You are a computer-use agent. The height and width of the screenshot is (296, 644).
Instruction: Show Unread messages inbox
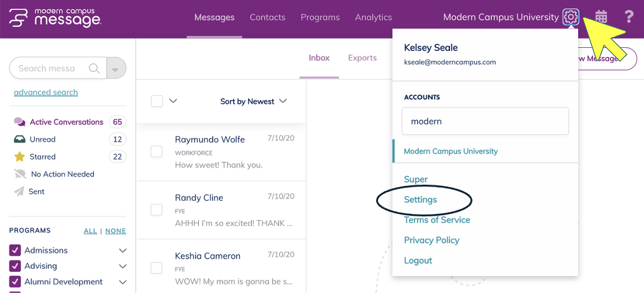[x=43, y=139]
